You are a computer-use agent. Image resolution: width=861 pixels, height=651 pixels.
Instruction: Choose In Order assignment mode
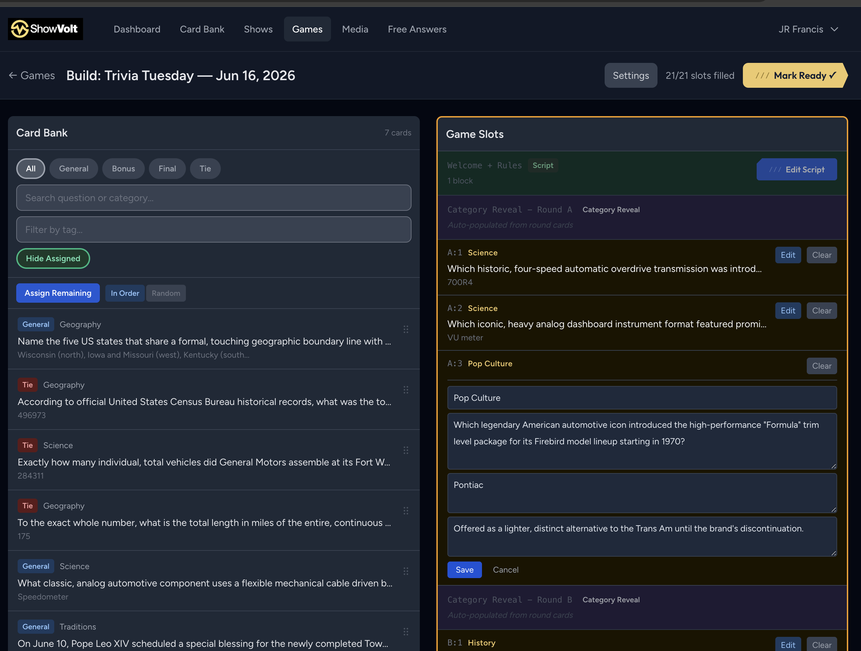pyautogui.click(x=125, y=293)
